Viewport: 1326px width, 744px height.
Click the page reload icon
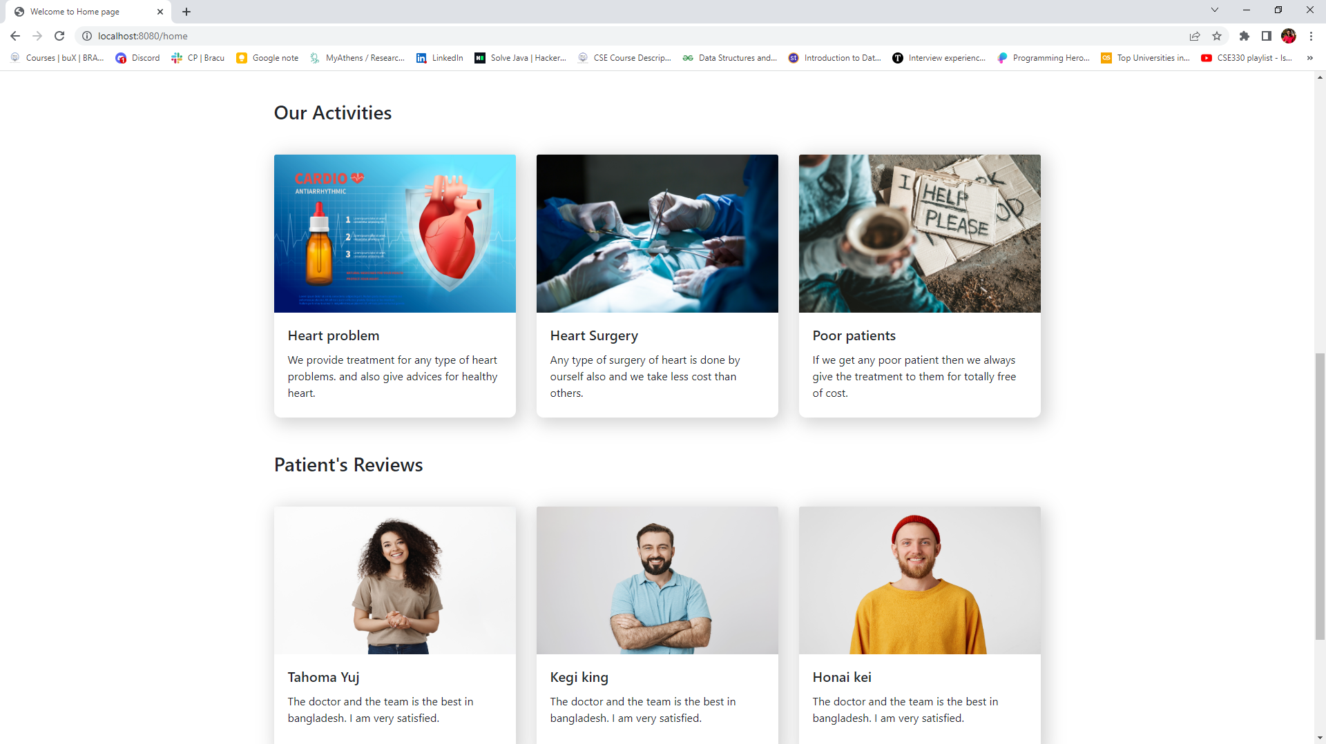(59, 36)
